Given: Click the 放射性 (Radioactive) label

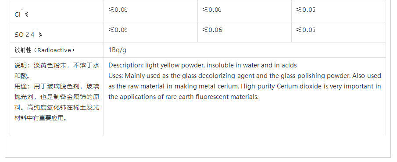Looking at the screenshot, I should click(45, 50).
